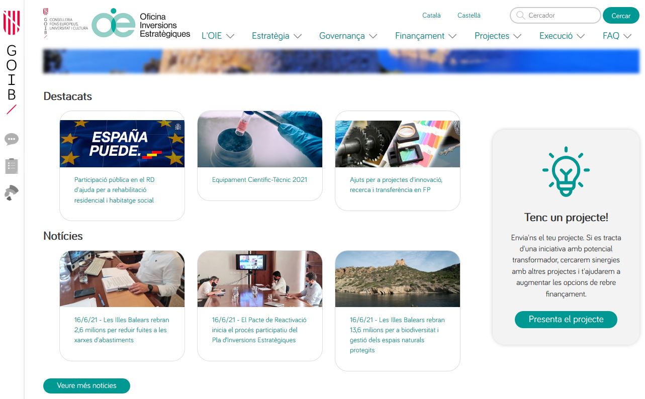The image size is (645, 399).
Task: Open the FAQ menu
Action: click(616, 36)
